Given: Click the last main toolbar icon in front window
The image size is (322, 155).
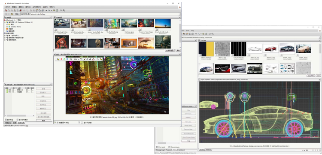Looking at the screenshot, I should click(x=64, y=10).
